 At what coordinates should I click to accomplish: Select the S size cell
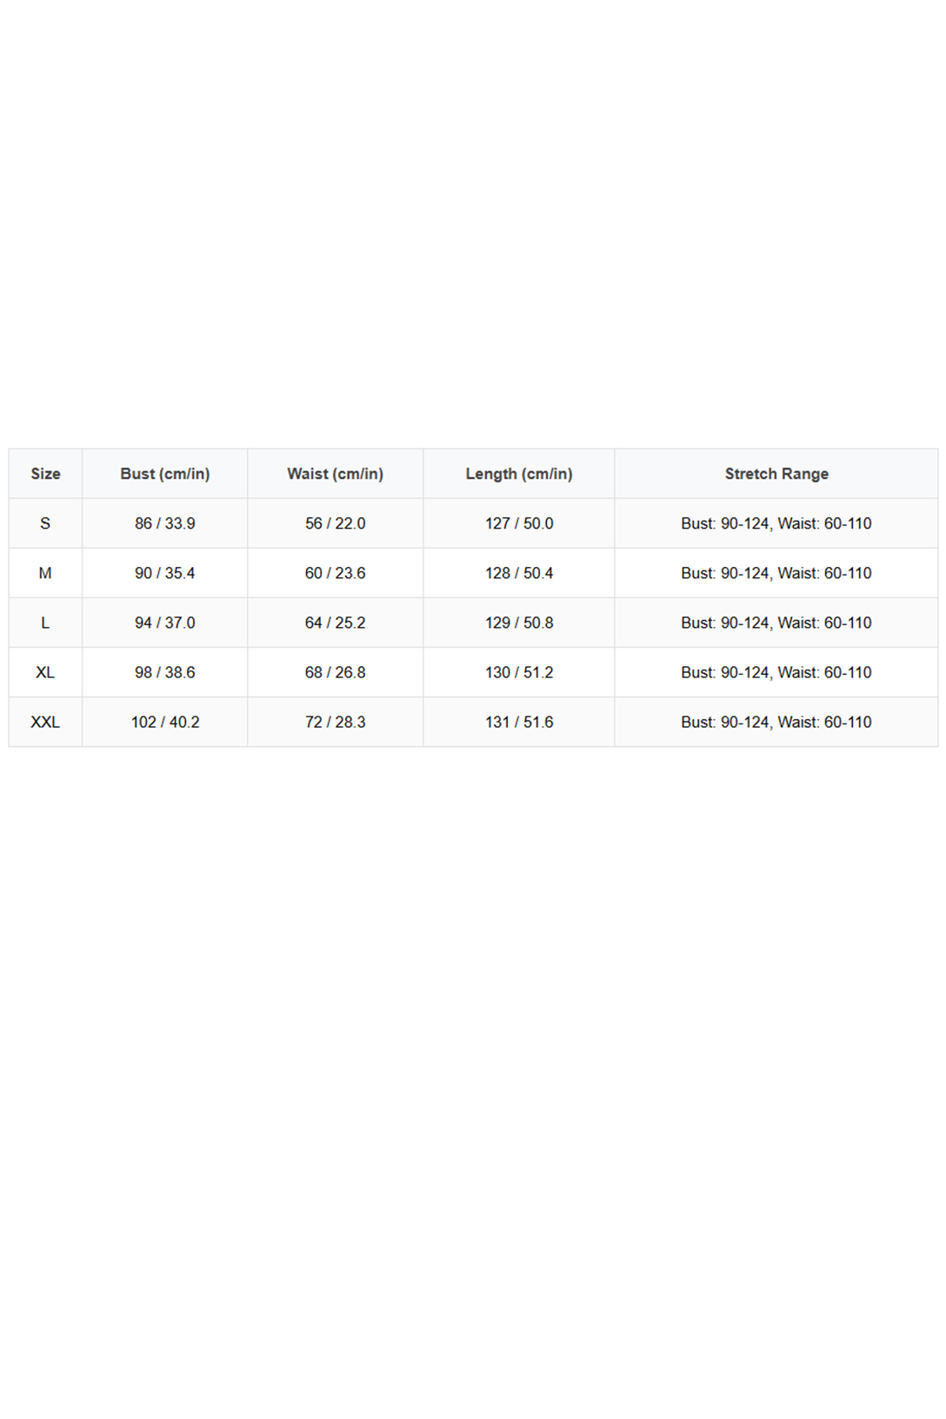coord(45,523)
